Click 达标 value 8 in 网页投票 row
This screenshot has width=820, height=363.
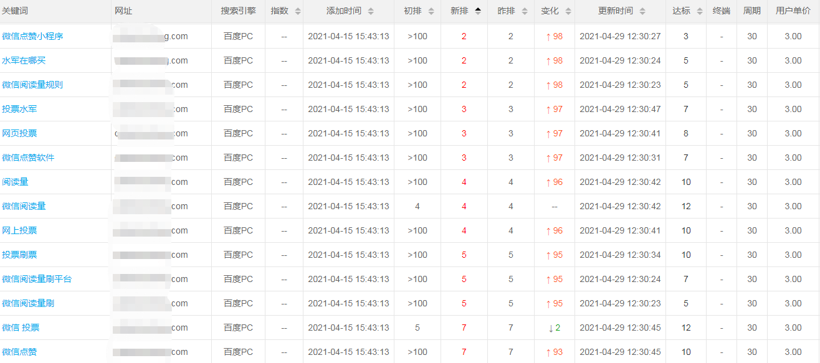pos(686,133)
